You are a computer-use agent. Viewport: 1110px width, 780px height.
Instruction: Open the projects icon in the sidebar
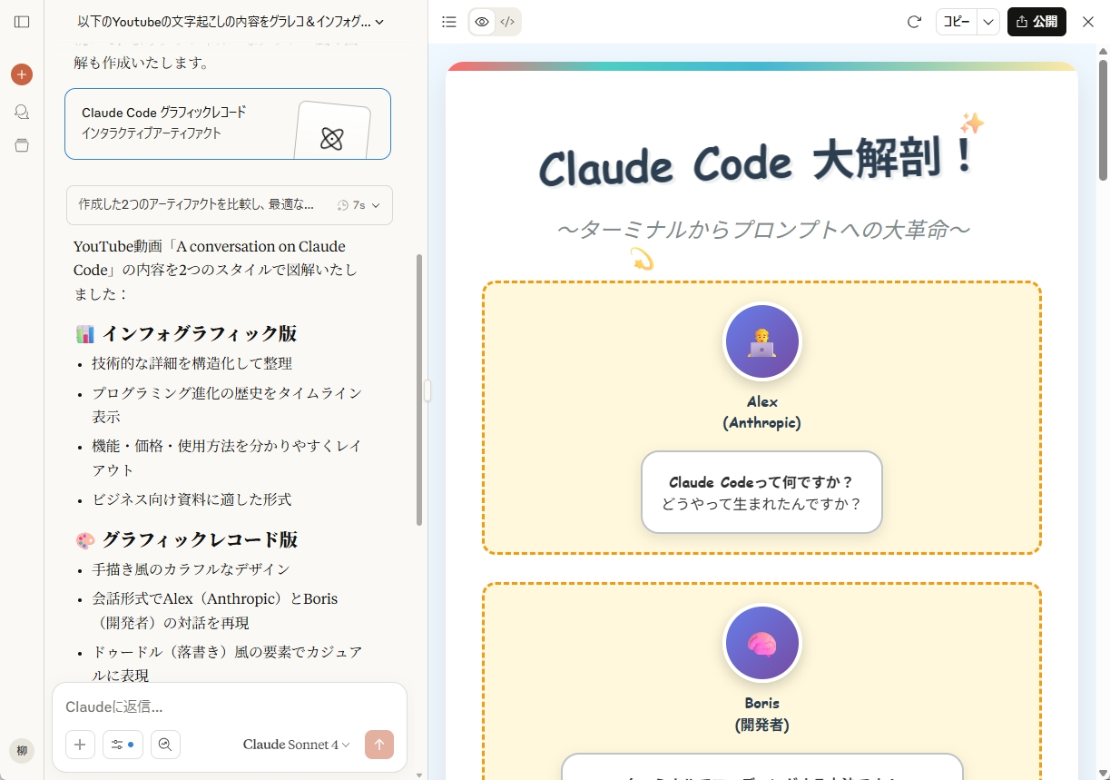click(21, 145)
